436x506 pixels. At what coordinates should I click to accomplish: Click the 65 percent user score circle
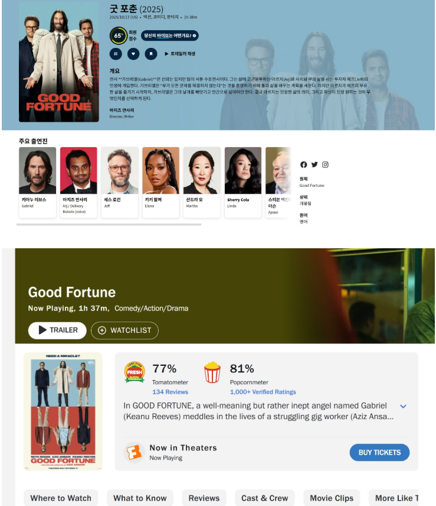coord(118,35)
